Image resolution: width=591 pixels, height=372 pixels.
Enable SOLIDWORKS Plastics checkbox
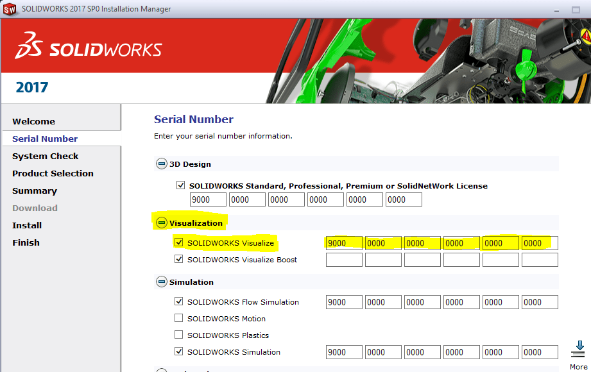pos(179,335)
